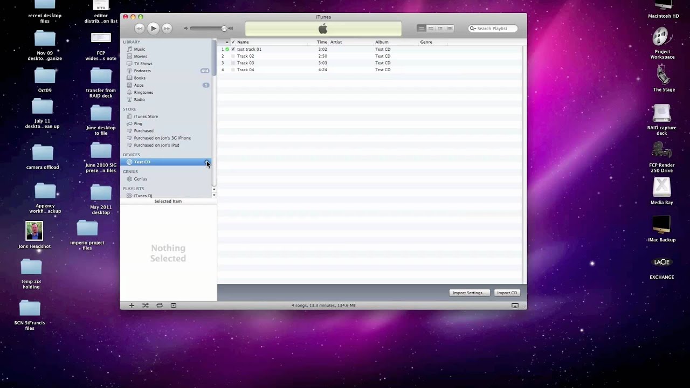Skip back with the Previous track button
690x388 pixels.
(140, 28)
